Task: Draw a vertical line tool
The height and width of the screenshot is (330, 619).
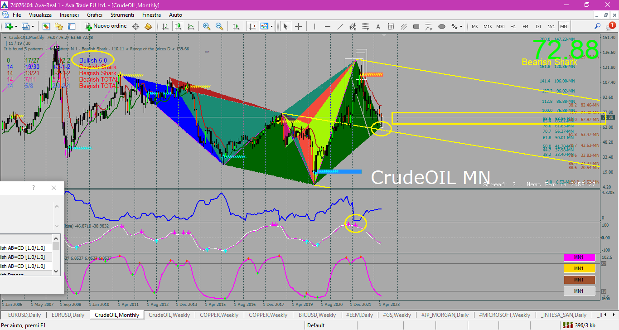Action: [314, 26]
